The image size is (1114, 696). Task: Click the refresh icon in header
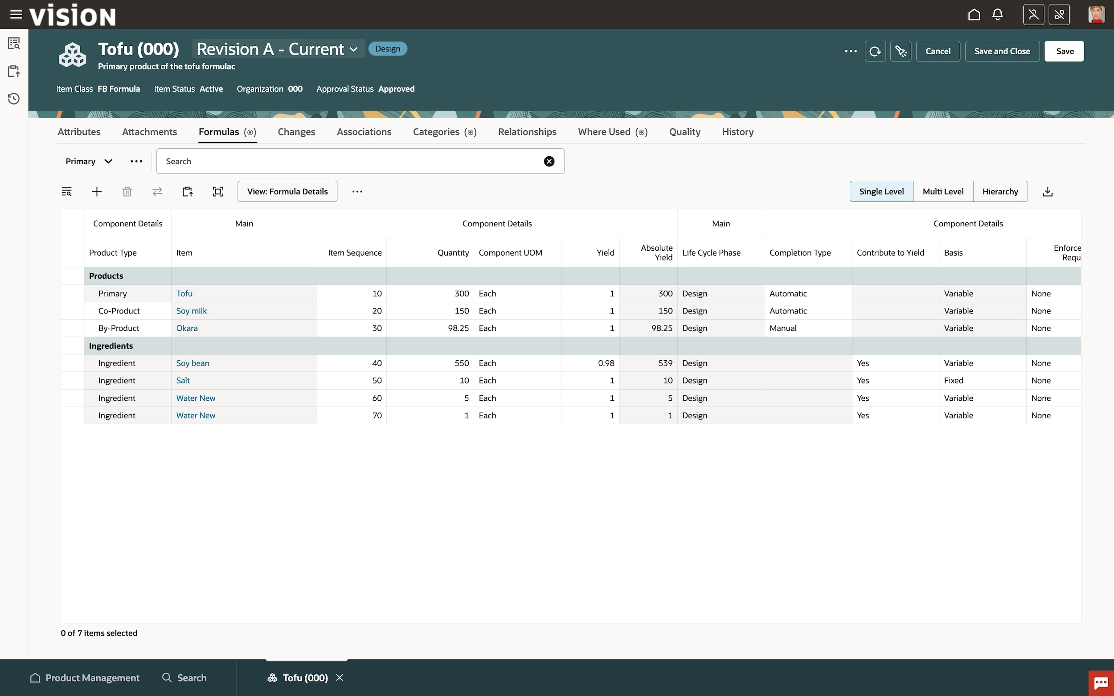(x=875, y=51)
